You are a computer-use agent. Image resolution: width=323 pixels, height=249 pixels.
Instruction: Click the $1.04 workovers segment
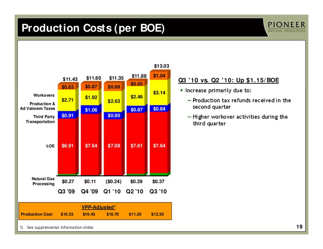click(x=159, y=76)
